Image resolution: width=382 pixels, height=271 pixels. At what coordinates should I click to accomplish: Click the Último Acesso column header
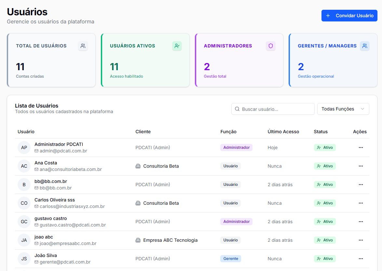pyautogui.click(x=283, y=132)
